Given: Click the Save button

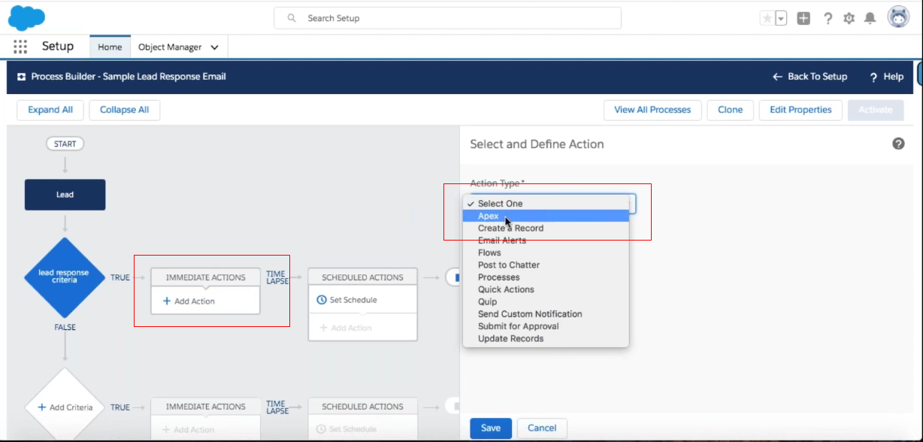Looking at the screenshot, I should [491, 428].
